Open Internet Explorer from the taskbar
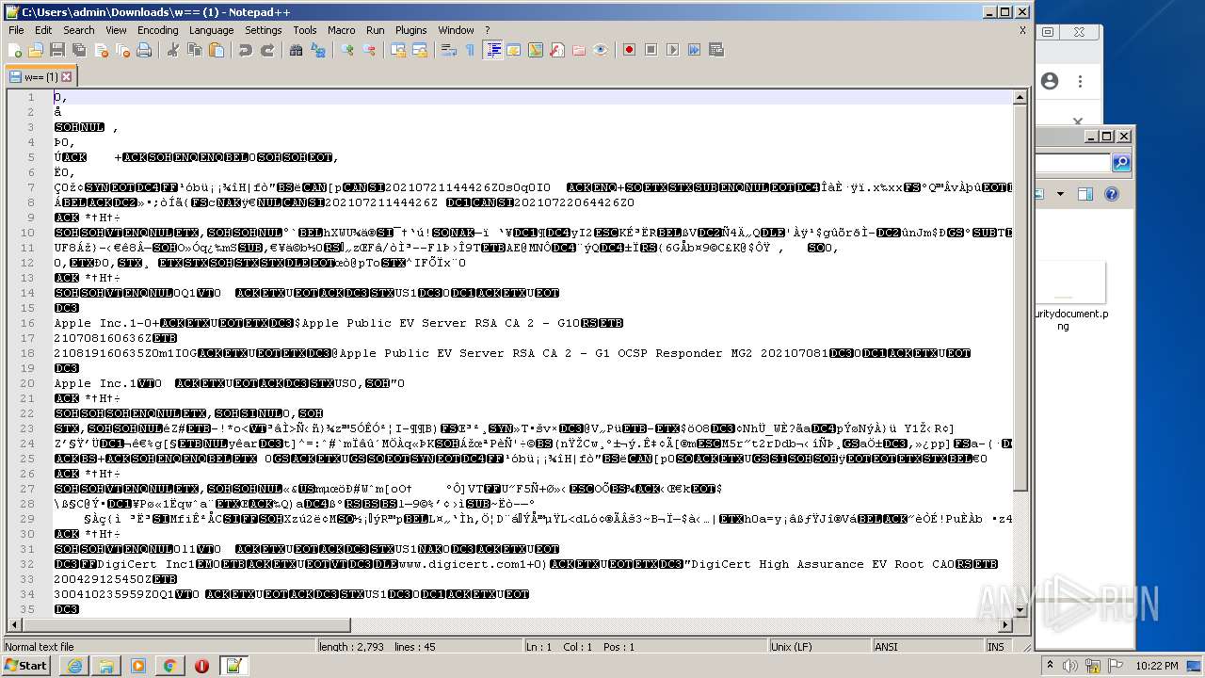Viewport: 1205px width, 678px height. (74, 666)
